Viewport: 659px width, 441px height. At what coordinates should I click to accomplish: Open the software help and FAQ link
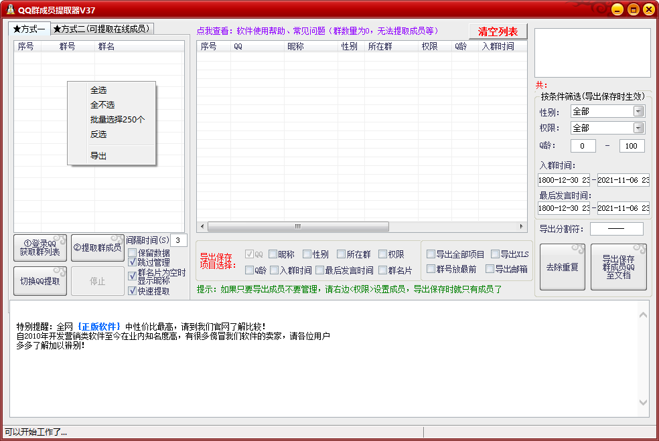pos(317,31)
